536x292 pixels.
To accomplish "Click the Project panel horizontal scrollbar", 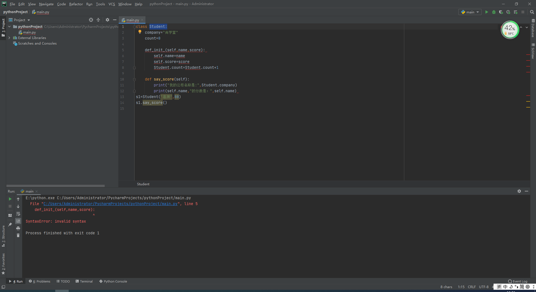I will pyautogui.click(x=56, y=186).
